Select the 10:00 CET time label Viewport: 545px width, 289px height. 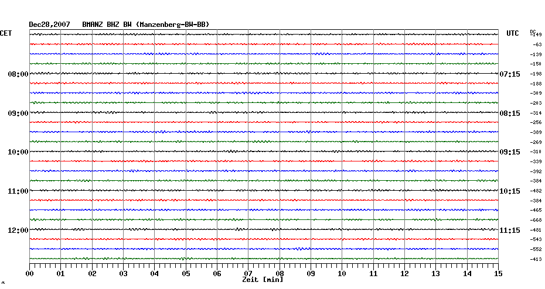coord(18,152)
